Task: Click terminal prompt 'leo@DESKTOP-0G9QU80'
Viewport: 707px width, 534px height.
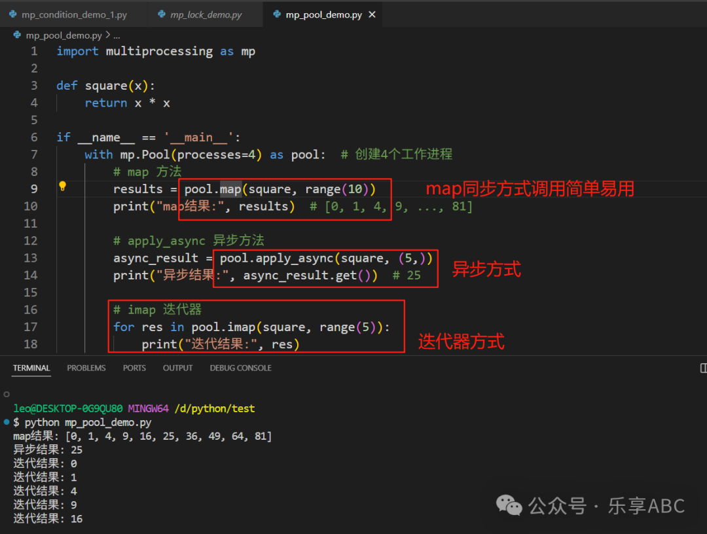Action: (67, 409)
